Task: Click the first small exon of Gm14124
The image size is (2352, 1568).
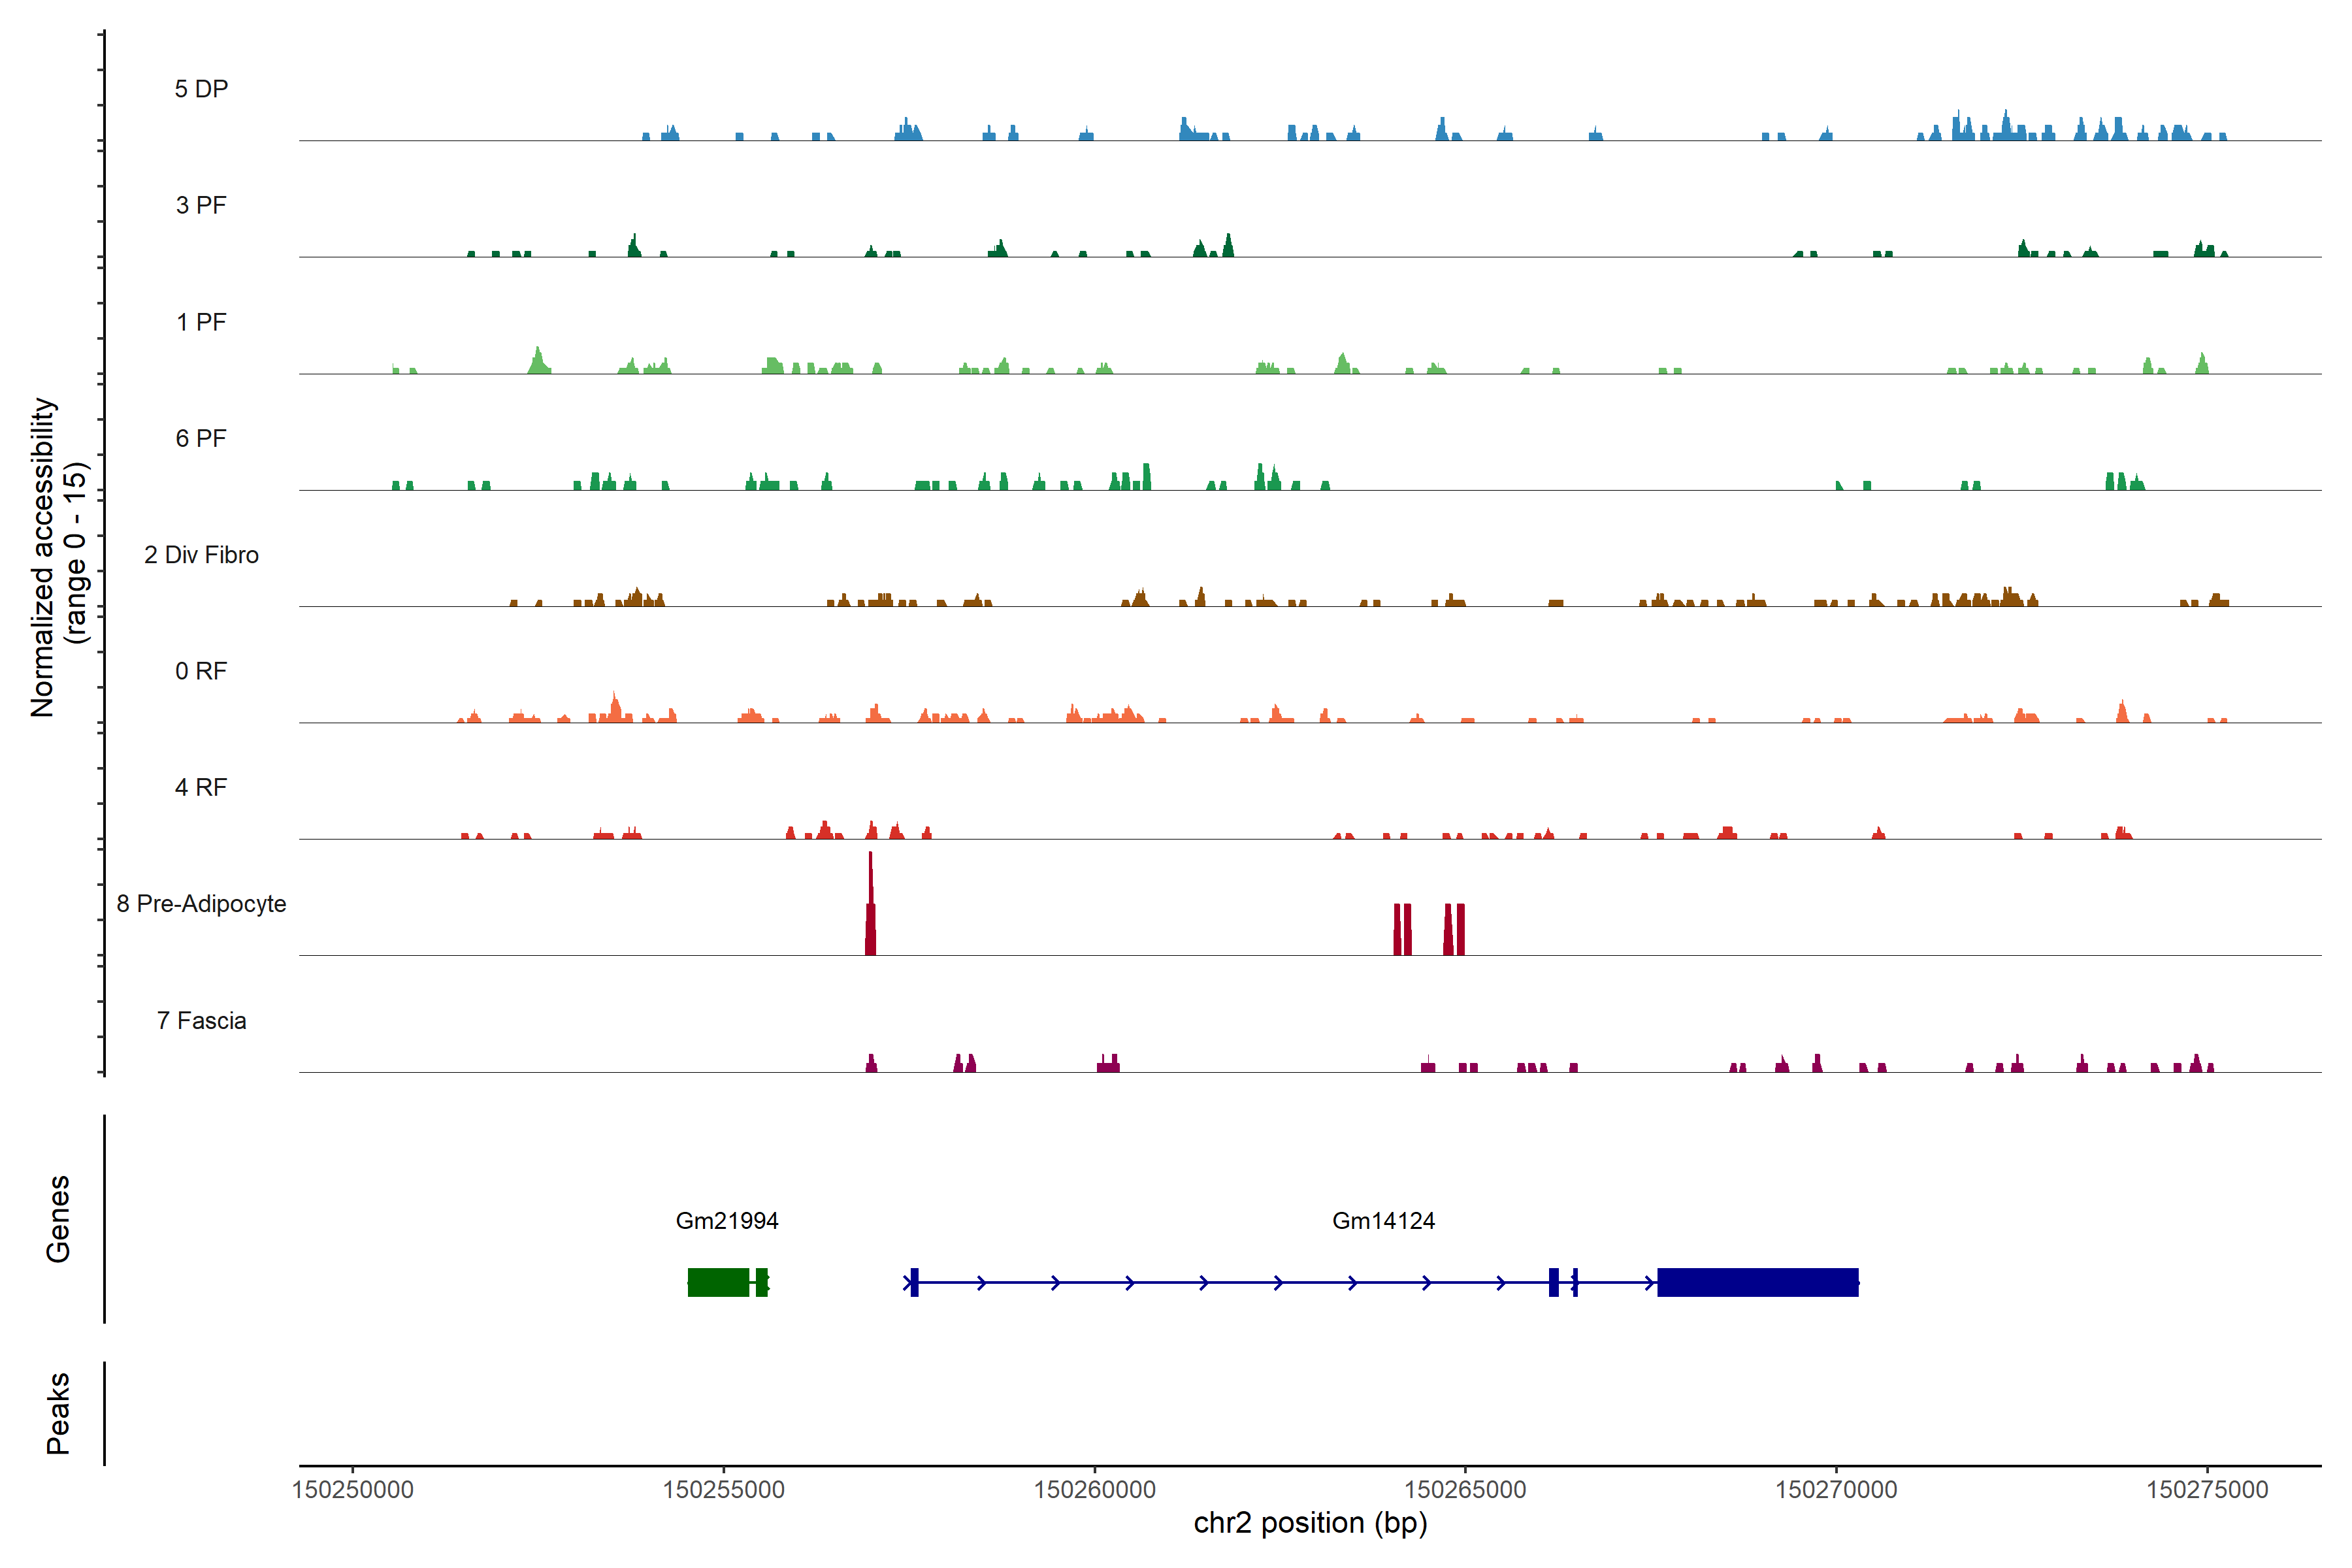Action: (x=914, y=1282)
